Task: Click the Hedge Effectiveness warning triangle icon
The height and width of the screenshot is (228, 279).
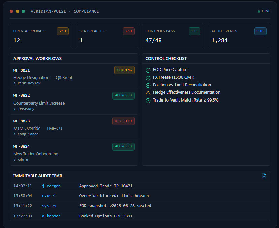Action: click(148, 93)
